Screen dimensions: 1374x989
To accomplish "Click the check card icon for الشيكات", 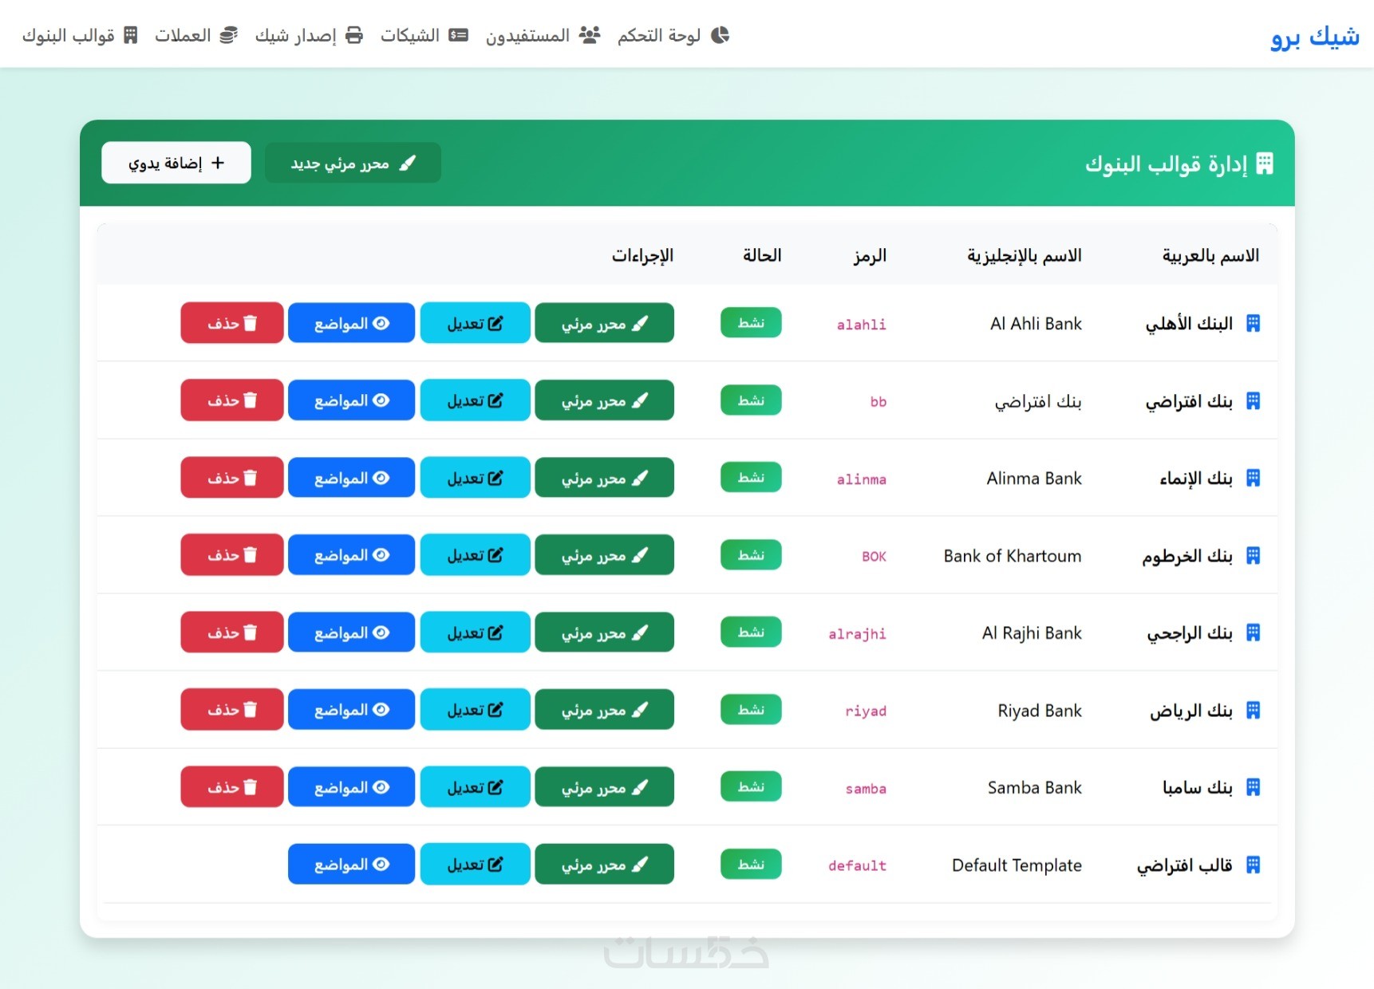I will pyautogui.click(x=458, y=35).
